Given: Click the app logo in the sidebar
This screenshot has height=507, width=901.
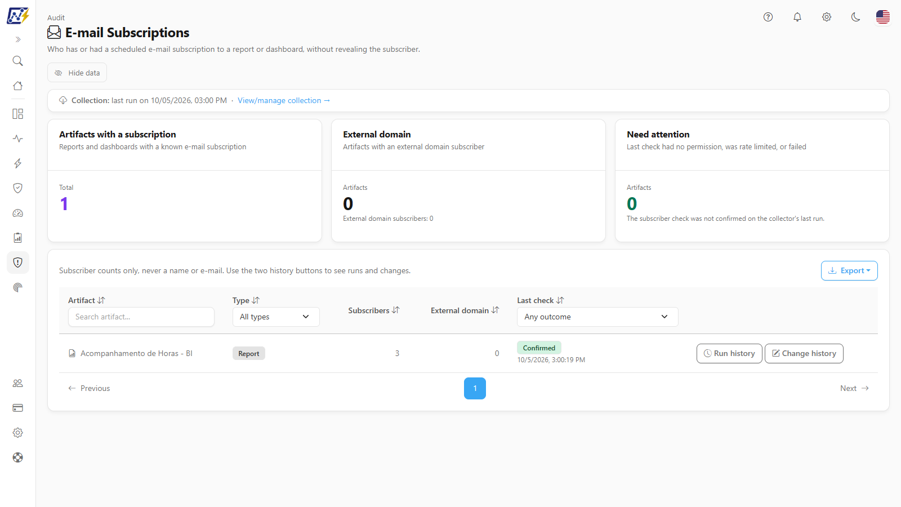Looking at the screenshot, I should coord(18,16).
